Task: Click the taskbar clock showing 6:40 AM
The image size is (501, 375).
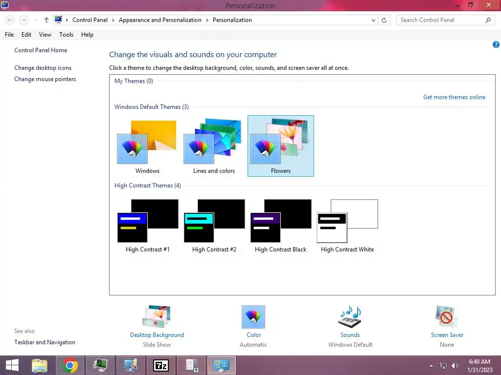Action: [x=479, y=366]
